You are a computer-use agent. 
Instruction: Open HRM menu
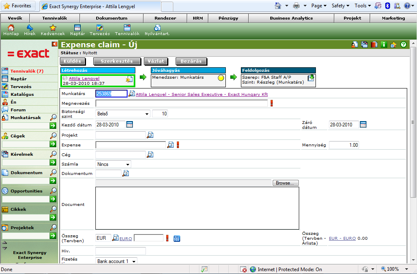pos(198,18)
